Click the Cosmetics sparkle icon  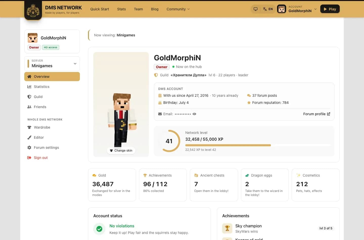click(299, 175)
